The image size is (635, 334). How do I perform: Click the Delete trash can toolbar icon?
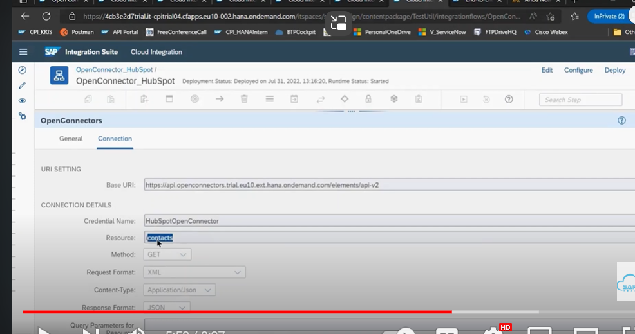coord(244,99)
